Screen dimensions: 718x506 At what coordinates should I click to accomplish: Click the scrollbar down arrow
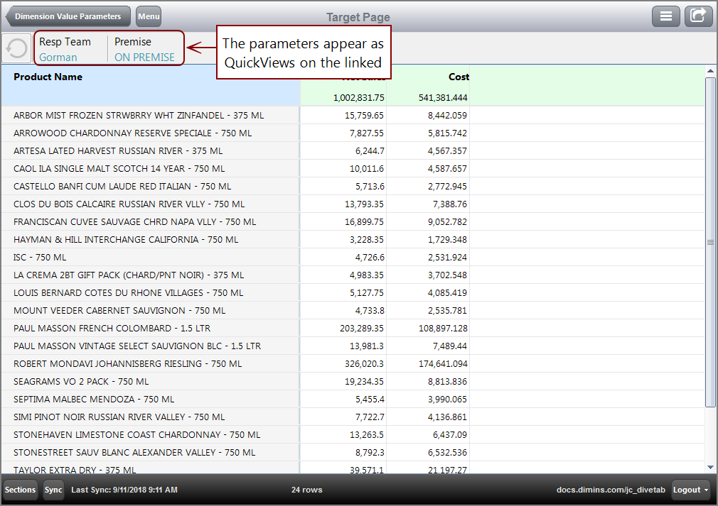click(x=709, y=467)
